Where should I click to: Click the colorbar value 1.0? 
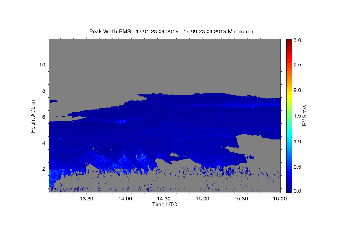(298, 141)
